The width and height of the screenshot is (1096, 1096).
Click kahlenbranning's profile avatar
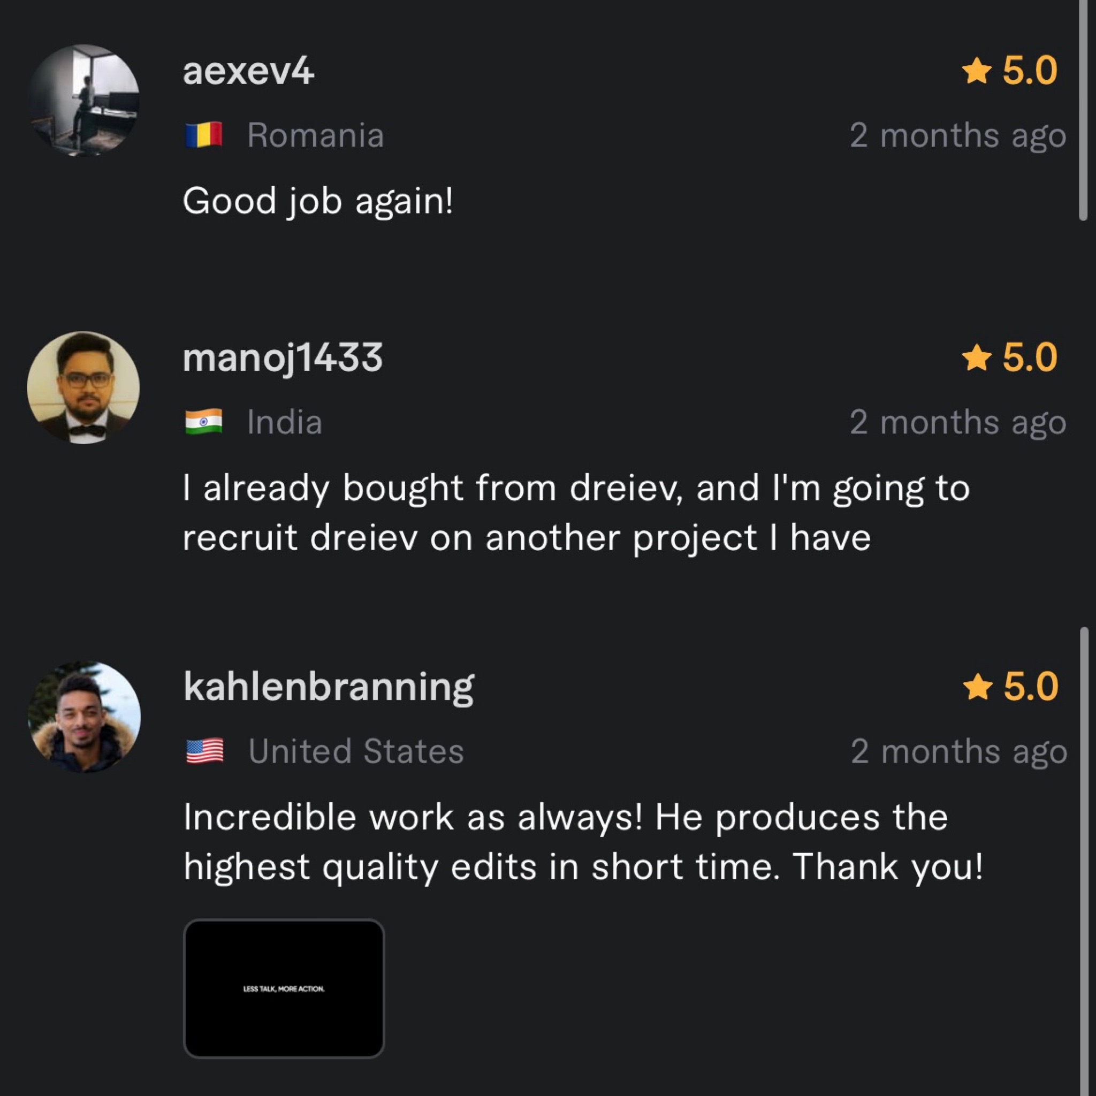84,717
